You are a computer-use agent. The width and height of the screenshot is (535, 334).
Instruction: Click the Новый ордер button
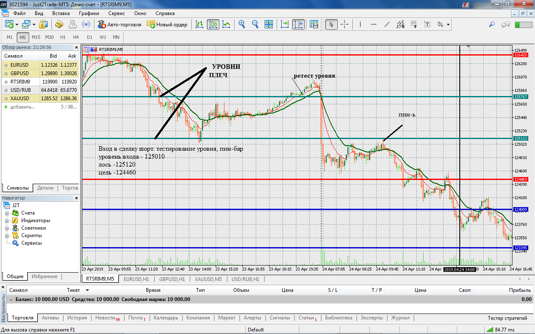[167, 25]
